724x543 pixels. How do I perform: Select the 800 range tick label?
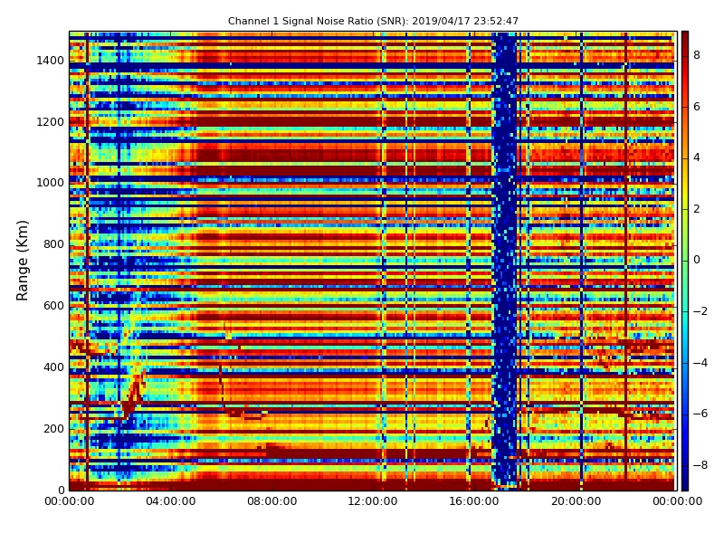[53, 244]
